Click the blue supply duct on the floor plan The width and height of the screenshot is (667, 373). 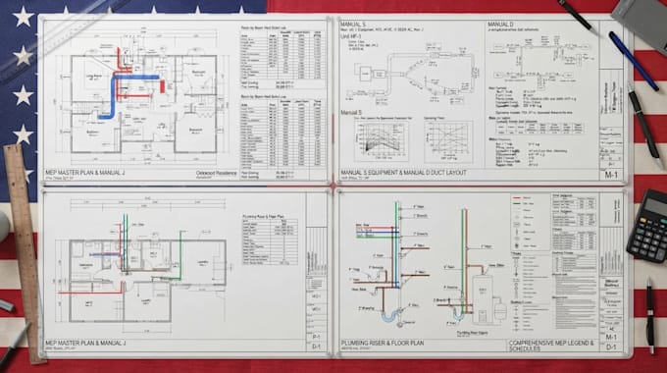coord(114,96)
